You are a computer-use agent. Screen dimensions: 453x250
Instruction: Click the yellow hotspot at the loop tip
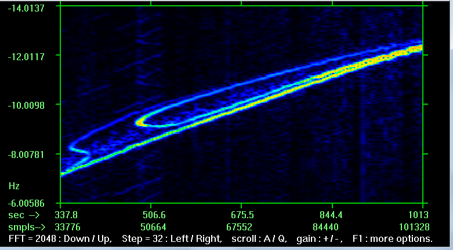140,123
